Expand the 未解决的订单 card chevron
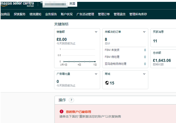Viewport: 176px width, 123px height. tap(144, 32)
